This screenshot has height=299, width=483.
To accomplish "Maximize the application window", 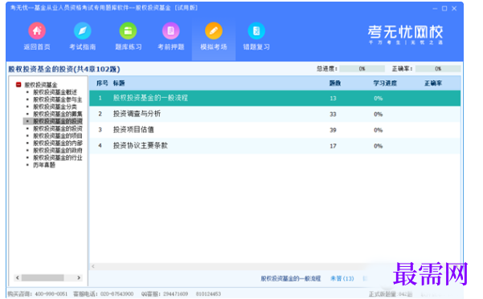I will coord(444,9).
